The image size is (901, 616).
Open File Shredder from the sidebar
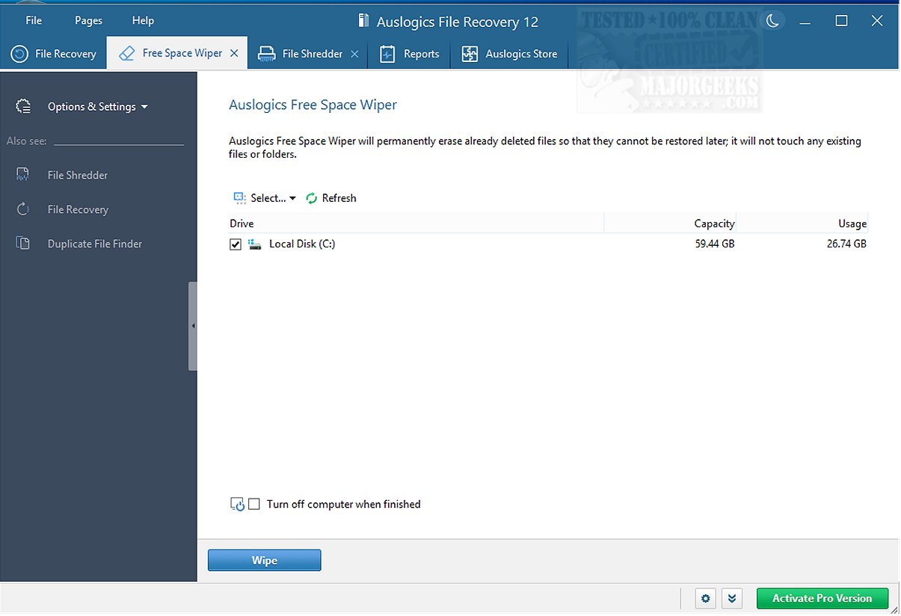coord(78,175)
